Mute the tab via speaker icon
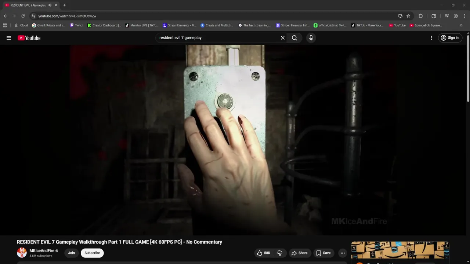The image size is (470, 264). pos(50,5)
